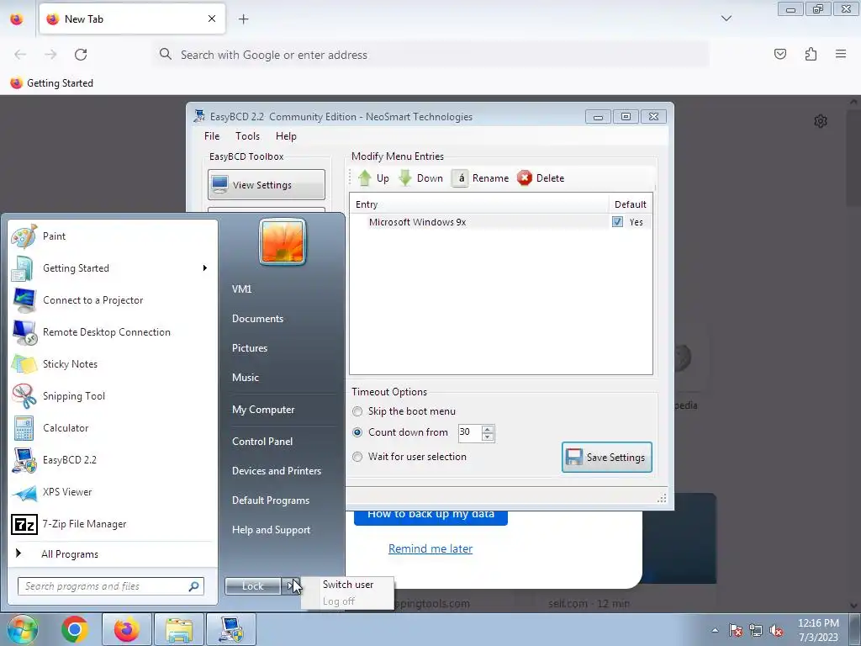Viewport: 861px width, 646px height.
Task: Move entry Down in EasyBCD
Action: tap(420, 178)
